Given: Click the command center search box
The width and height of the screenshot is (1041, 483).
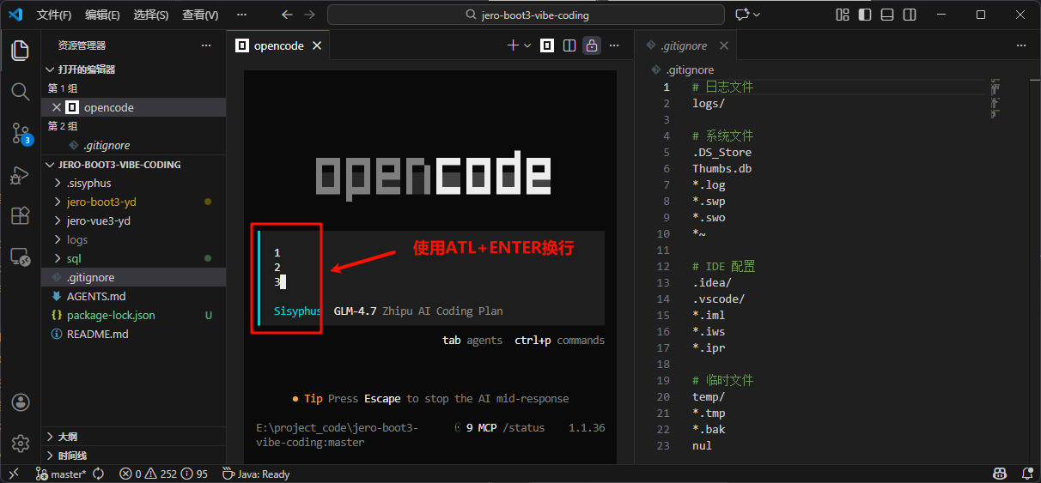Looking at the screenshot, I should pyautogui.click(x=527, y=15).
